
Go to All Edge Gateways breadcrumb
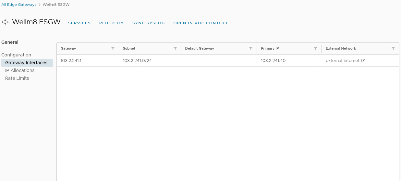coord(19,5)
